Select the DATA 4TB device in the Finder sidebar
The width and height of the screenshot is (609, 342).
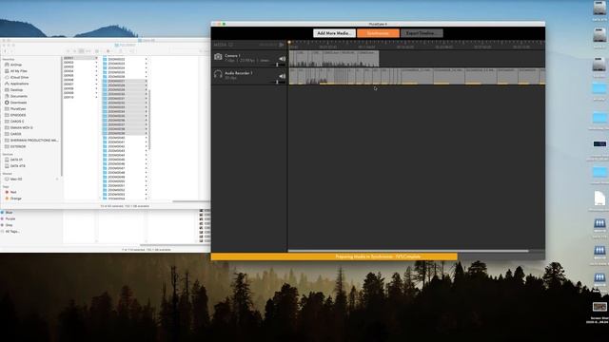click(x=17, y=165)
